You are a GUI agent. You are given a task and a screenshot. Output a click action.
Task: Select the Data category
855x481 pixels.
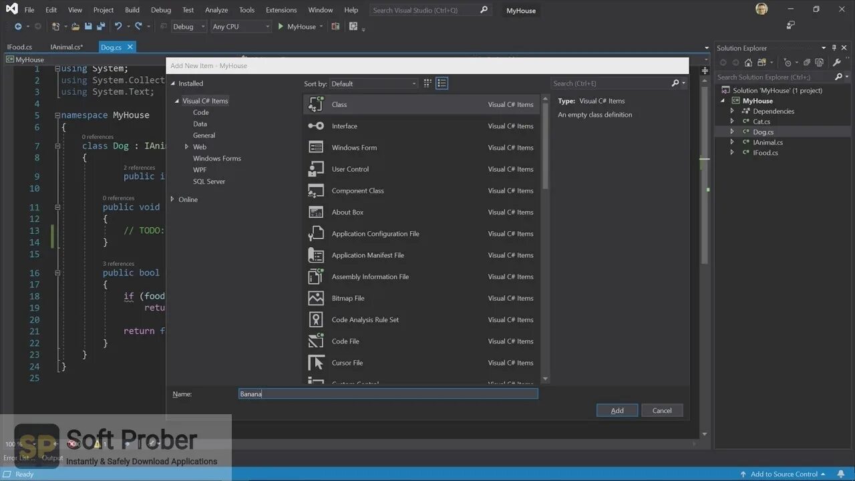(x=200, y=124)
